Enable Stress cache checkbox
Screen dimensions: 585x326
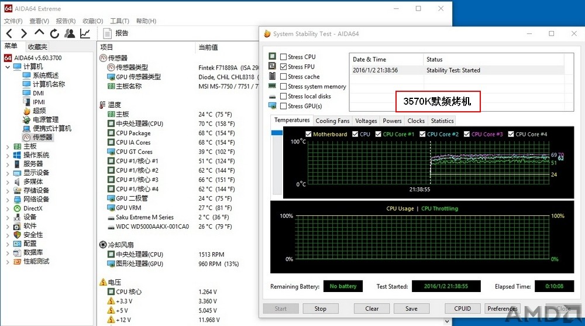point(284,77)
